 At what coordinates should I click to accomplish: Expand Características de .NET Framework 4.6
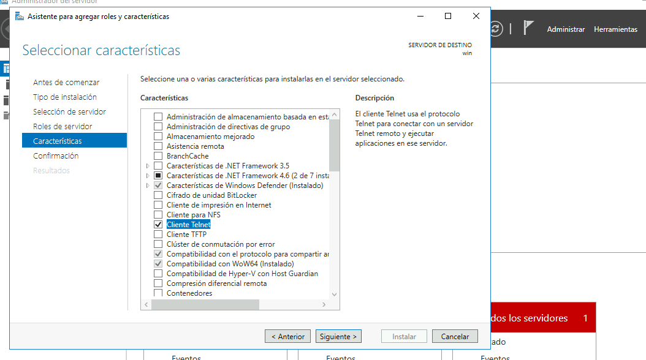148,176
